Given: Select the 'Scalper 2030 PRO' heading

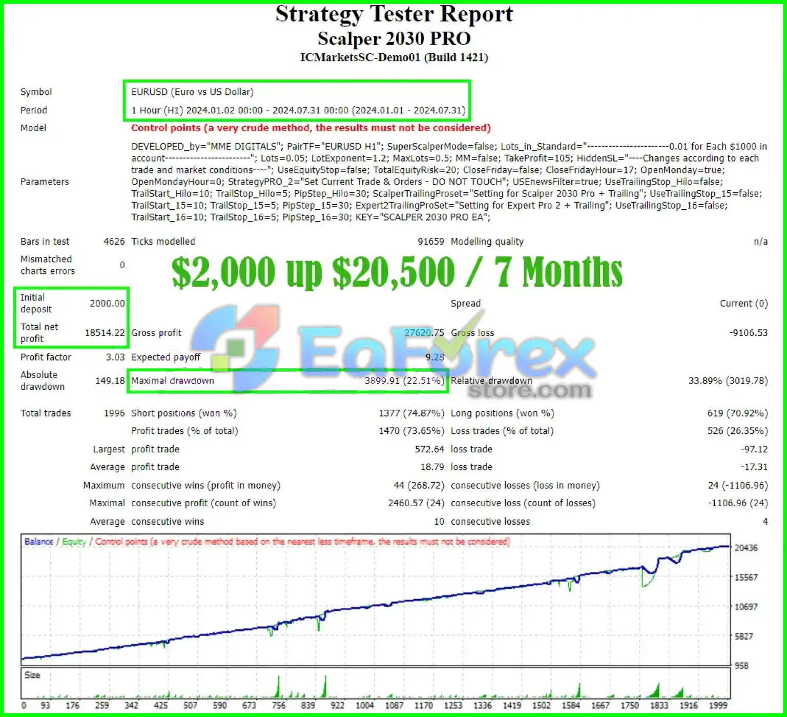Looking at the screenshot, I should [x=394, y=38].
